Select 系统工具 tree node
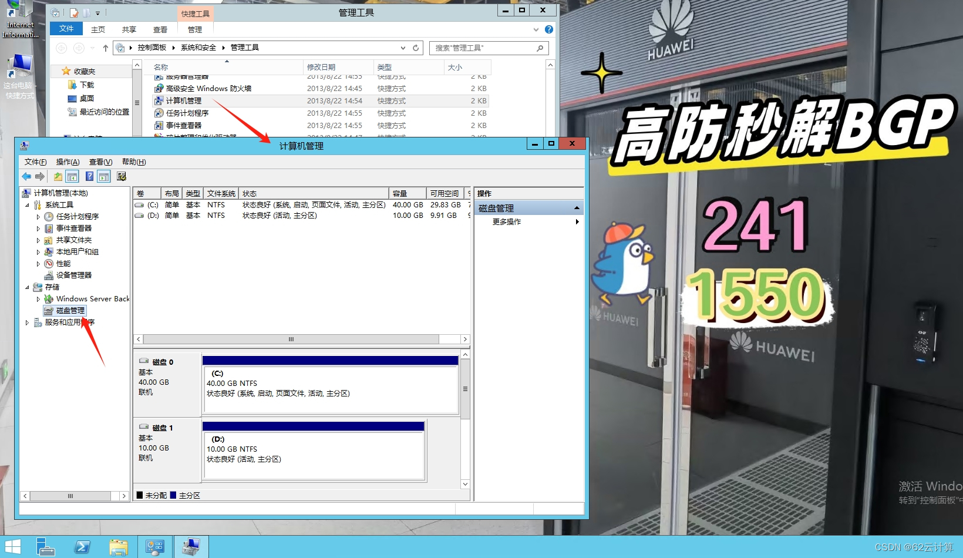Image resolution: width=963 pixels, height=558 pixels. click(x=59, y=205)
